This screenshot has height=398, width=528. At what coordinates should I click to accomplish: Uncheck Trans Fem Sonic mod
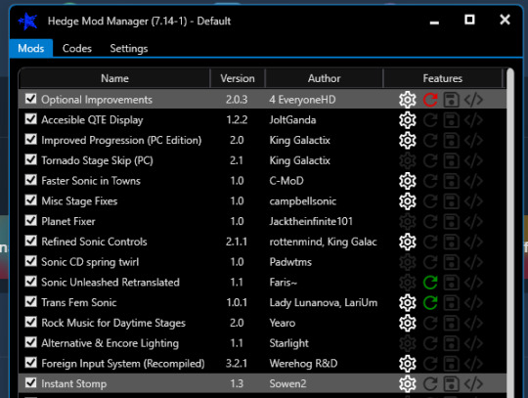(x=30, y=302)
